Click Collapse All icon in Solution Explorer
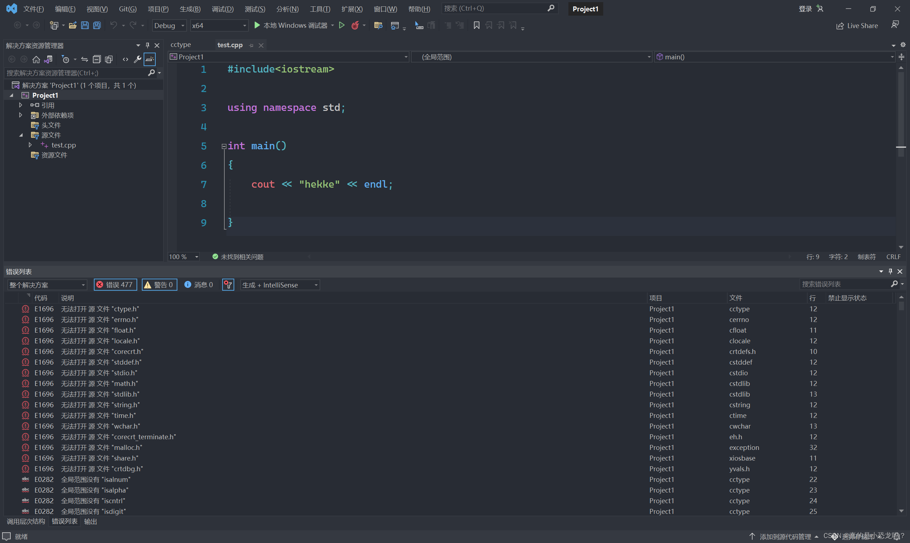This screenshot has width=910, height=543. pos(97,59)
